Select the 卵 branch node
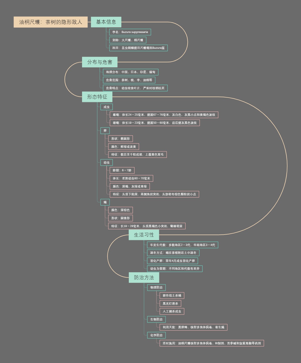Viewport: 301px width, 363px height. pos(105,131)
